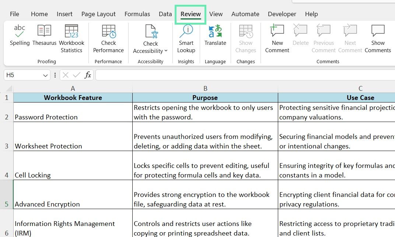Screen dimensions: 395x237
Task: Select the 'Password Protection' cell
Action: pos(73,112)
